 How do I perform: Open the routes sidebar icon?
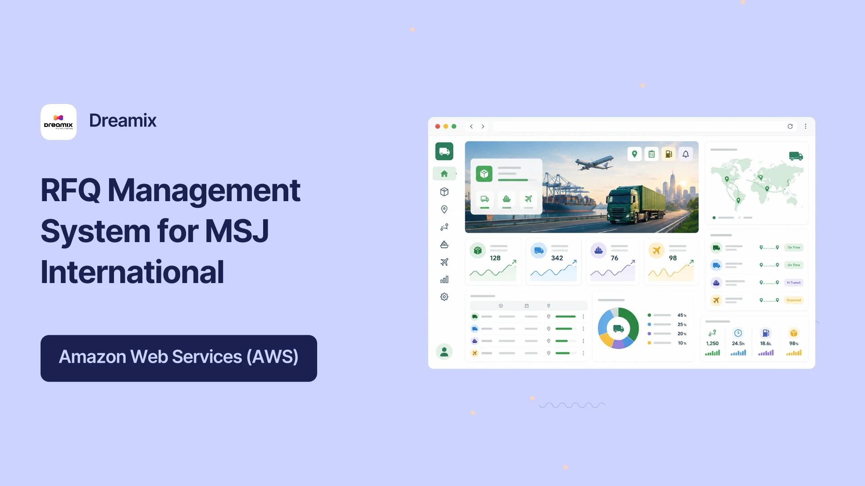(444, 227)
